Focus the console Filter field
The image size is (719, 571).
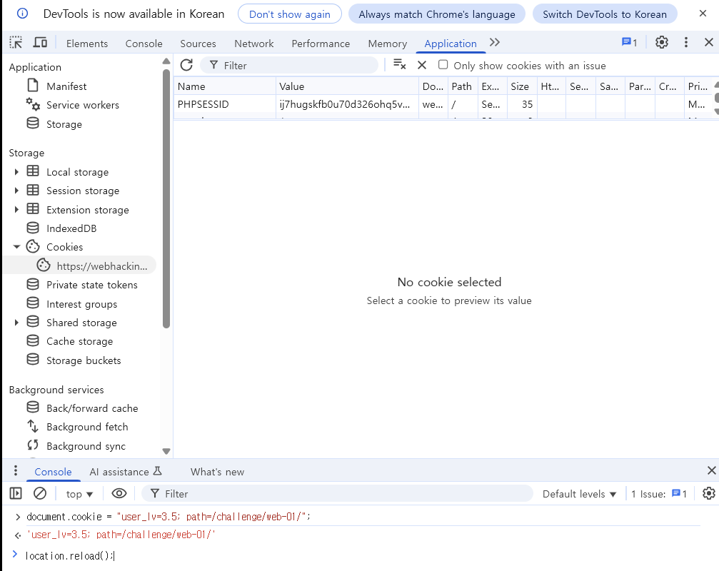(338, 493)
